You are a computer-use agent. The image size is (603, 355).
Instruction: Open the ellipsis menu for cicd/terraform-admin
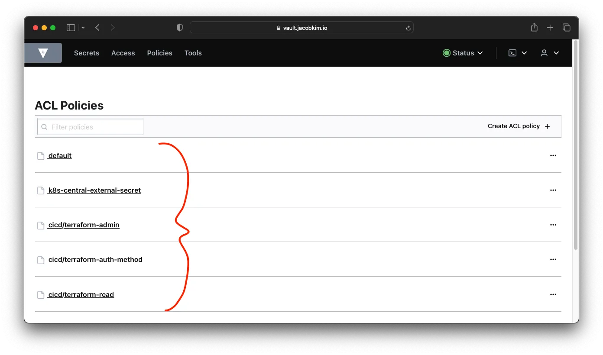[553, 225]
